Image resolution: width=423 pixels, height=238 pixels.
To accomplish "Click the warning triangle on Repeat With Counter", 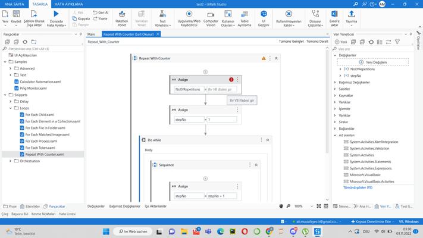I will (x=264, y=58).
